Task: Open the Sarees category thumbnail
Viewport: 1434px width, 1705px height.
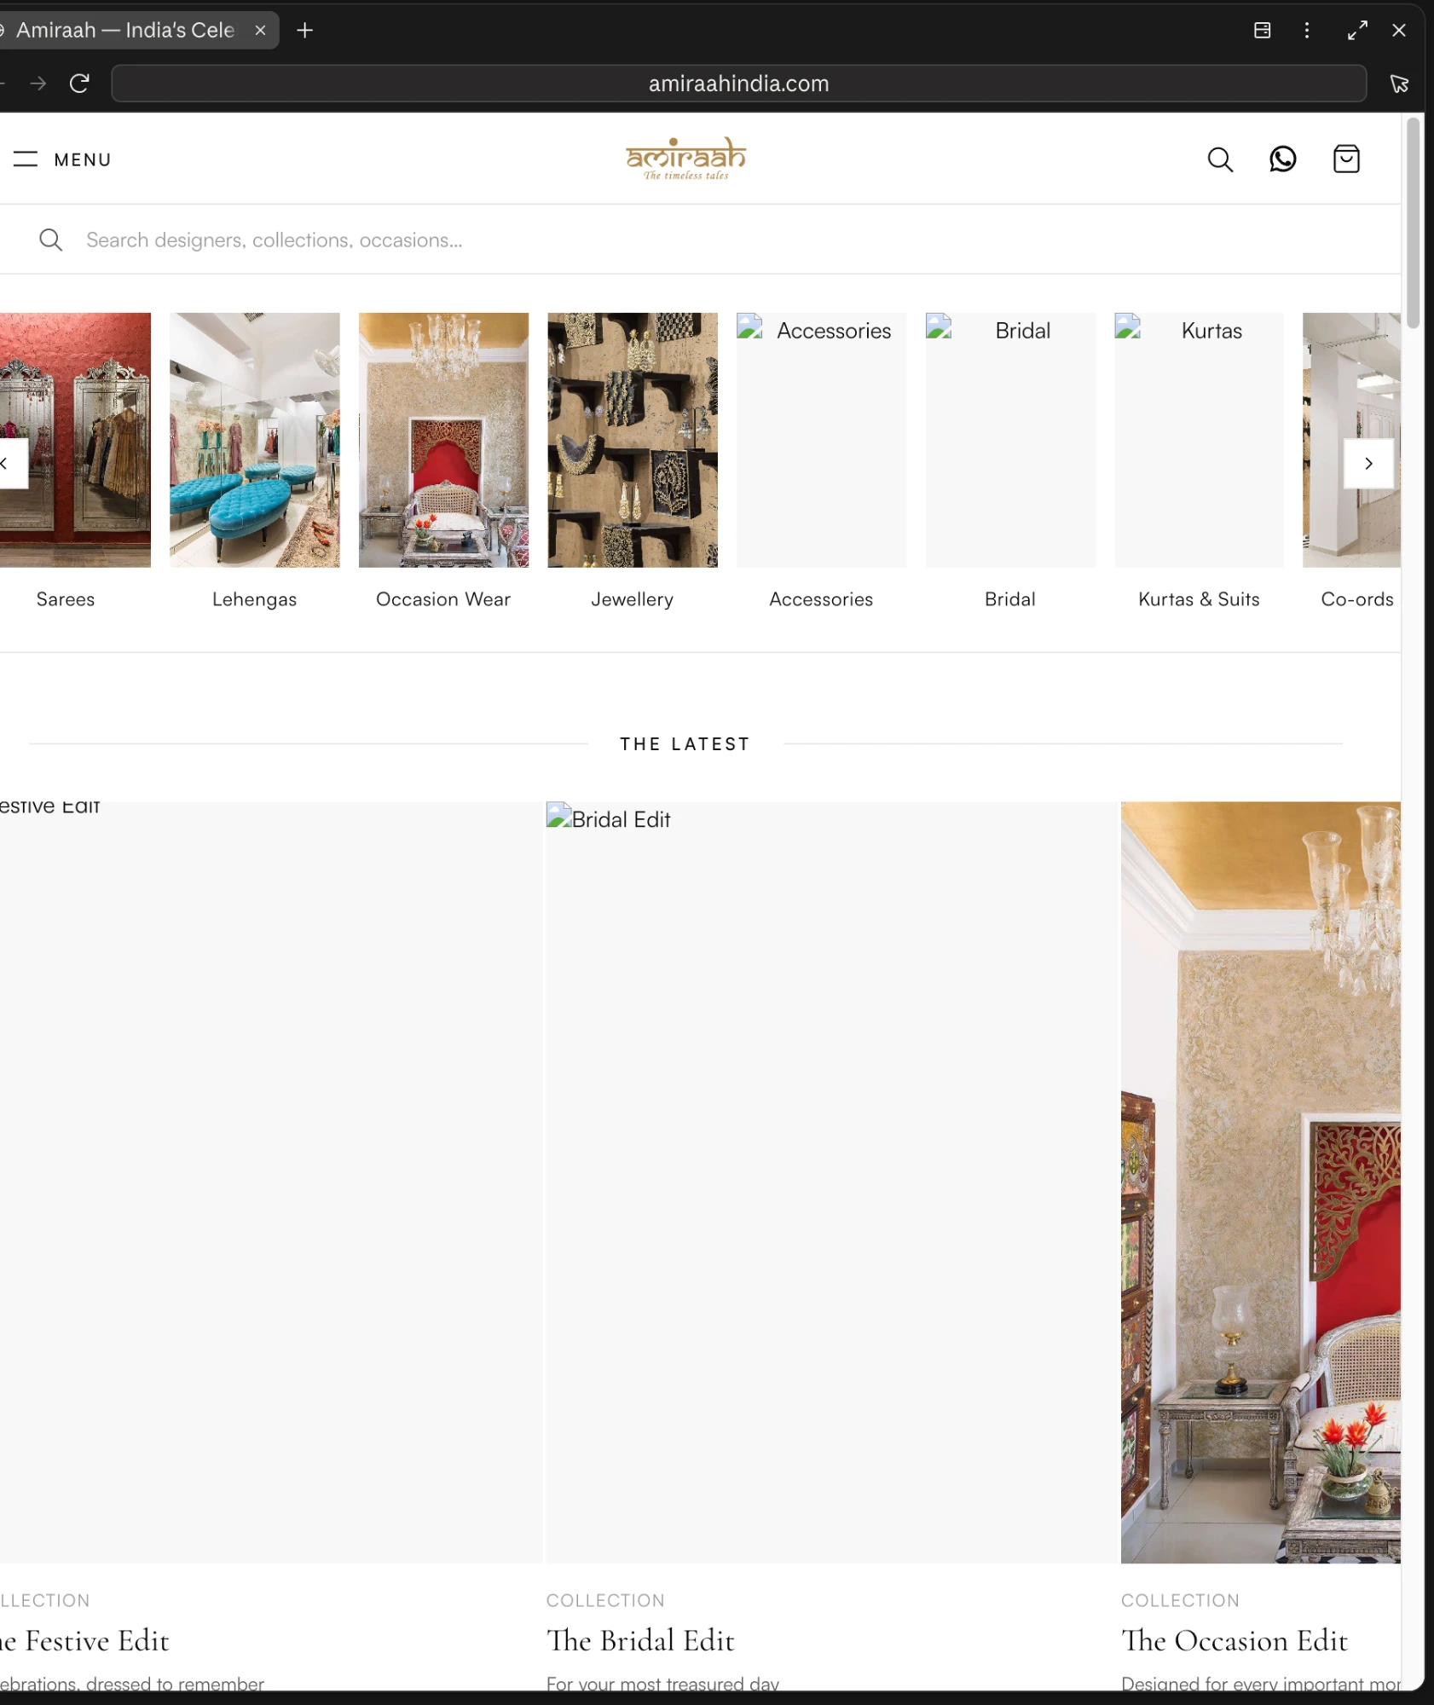Action: coord(75,440)
